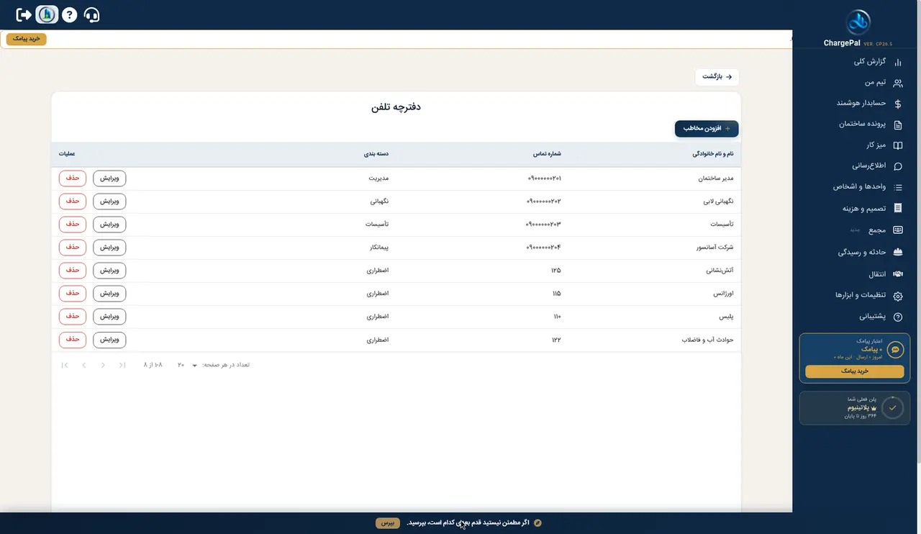
Task: Click the handshake icon beside انتقال
Action: coord(897,274)
